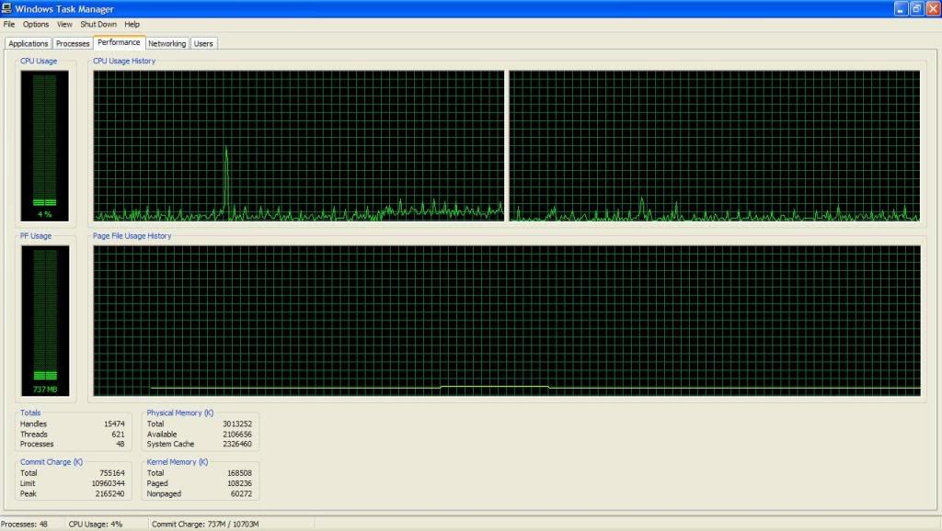Switch to the Users tab
The height and width of the screenshot is (531, 942).
pyautogui.click(x=203, y=43)
